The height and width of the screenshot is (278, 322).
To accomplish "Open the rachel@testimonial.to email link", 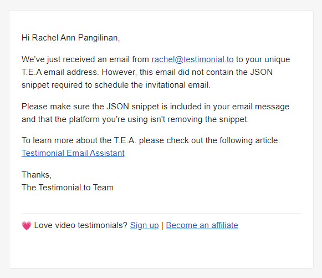I will click(192, 59).
